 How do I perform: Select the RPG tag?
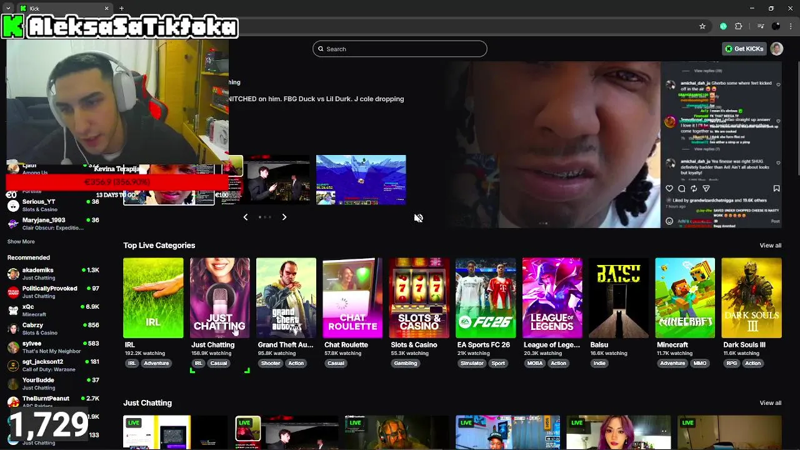pos(731,363)
